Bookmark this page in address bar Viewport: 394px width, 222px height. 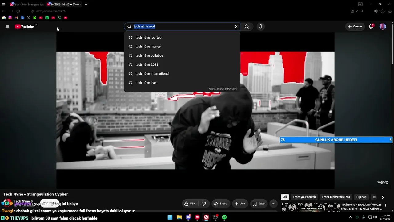point(362,11)
